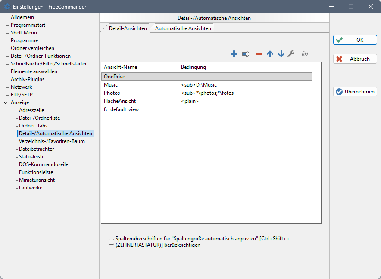
Task: Select the fc_default_view entry in the list
Action: pos(121,109)
